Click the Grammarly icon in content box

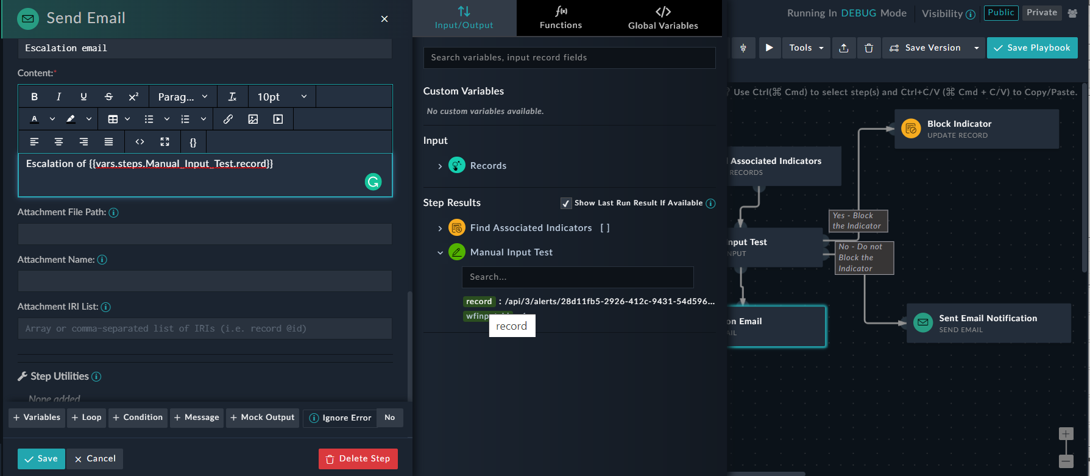tap(373, 182)
